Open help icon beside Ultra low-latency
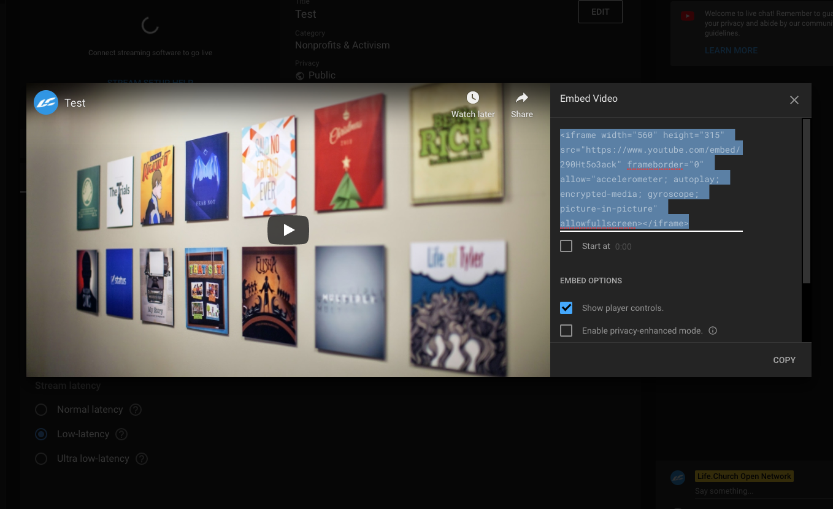The width and height of the screenshot is (833, 509). point(142,459)
